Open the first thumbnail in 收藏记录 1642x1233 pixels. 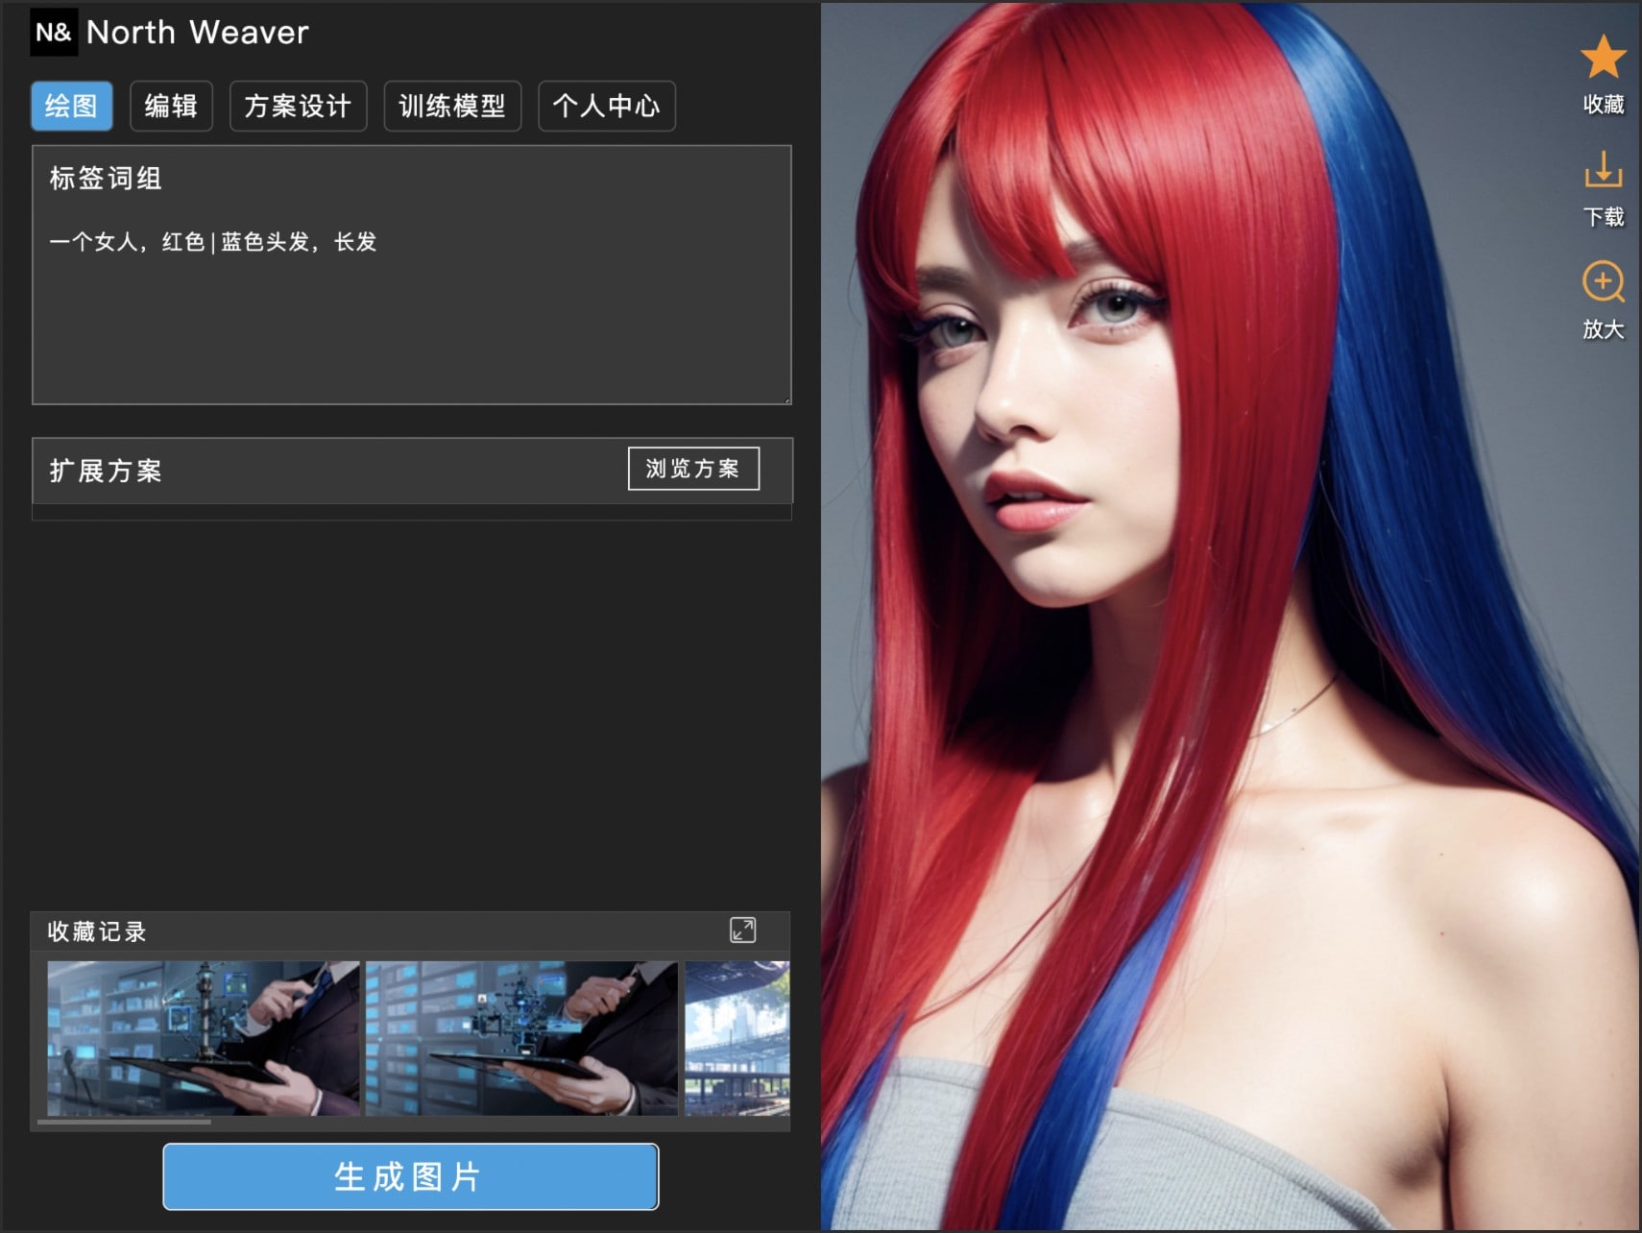(204, 1037)
